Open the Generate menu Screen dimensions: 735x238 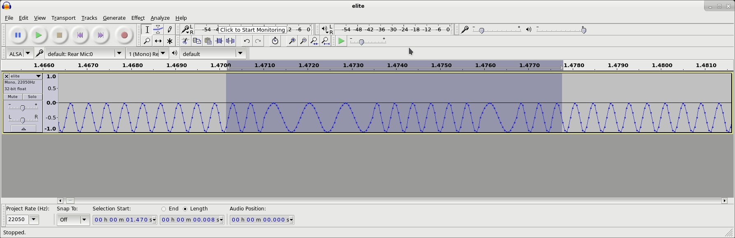click(x=114, y=18)
